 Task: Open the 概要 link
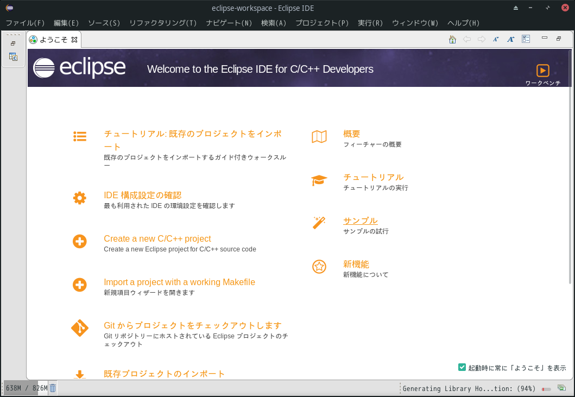click(x=351, y=134)
